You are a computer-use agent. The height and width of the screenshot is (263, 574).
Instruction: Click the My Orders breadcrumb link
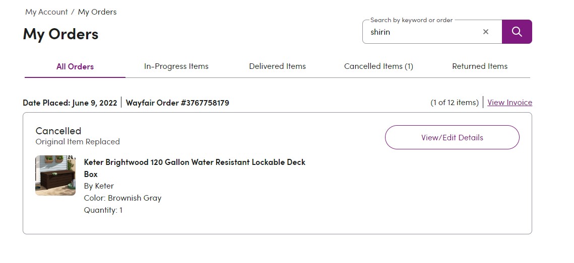(x=97, y=12)
